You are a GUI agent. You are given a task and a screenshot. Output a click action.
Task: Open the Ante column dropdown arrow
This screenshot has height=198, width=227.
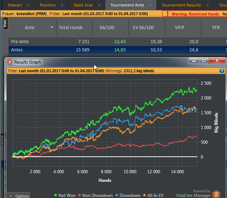click(x=52, y=28)
